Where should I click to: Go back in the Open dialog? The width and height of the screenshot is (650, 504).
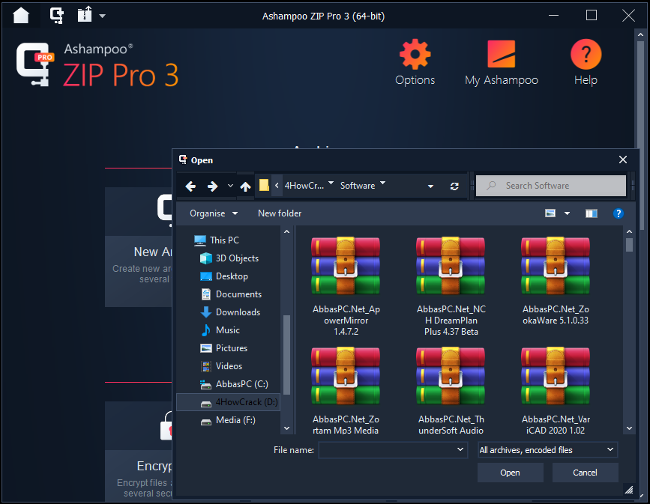coord(190,186)
